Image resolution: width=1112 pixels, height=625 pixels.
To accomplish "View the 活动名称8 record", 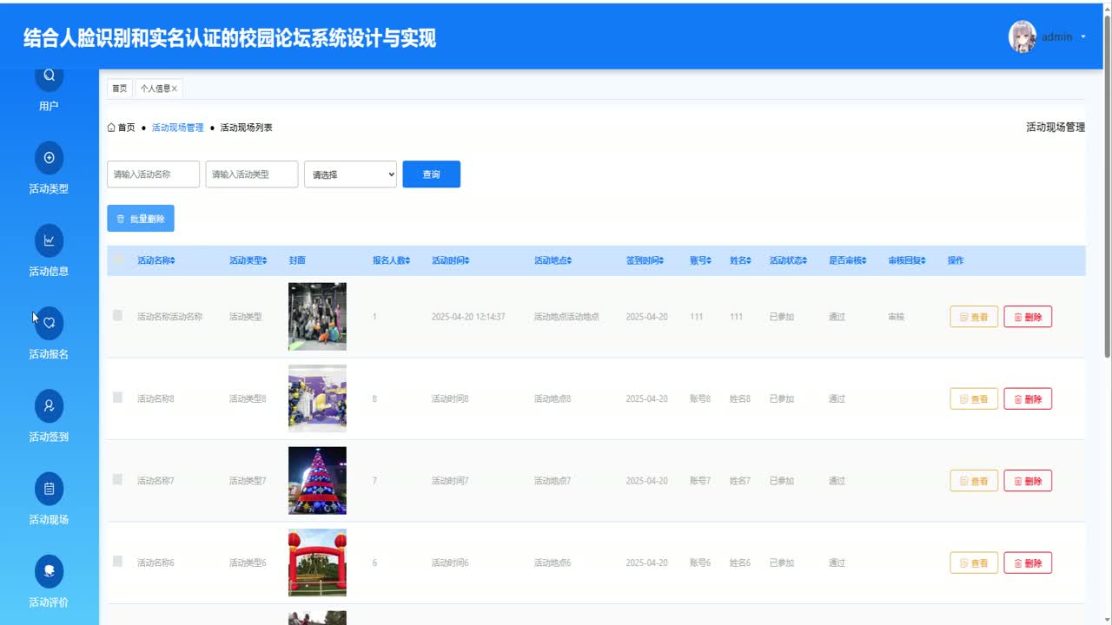I will click(974, 399).
